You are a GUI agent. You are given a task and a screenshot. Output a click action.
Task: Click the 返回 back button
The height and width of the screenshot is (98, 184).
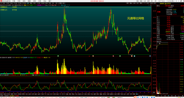pyautogui.click(x=155, y=3)
